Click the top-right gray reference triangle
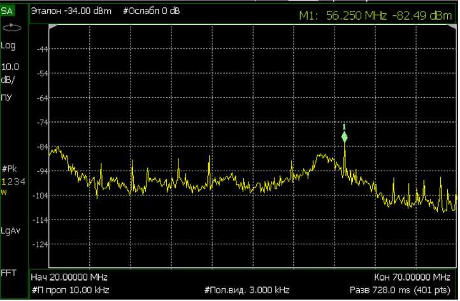This screenshot has height=301, width=460. tap(454, 26)
